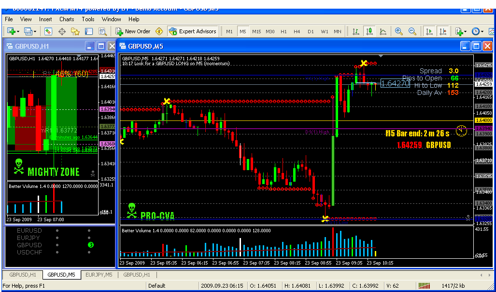Screen dimensions: 496x292
Task: Switch to the EURJPY,M5 tab
Action: [99, 275]
